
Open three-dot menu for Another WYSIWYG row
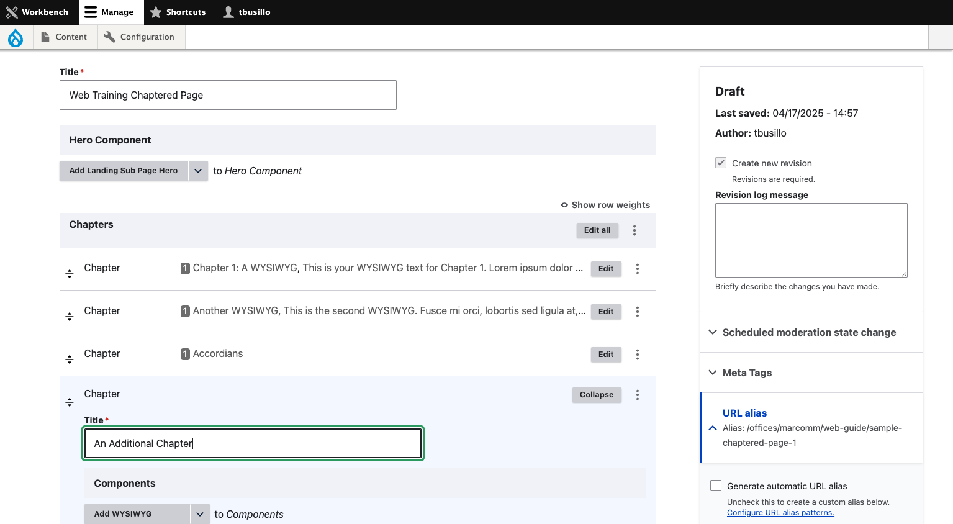(638, 312)
